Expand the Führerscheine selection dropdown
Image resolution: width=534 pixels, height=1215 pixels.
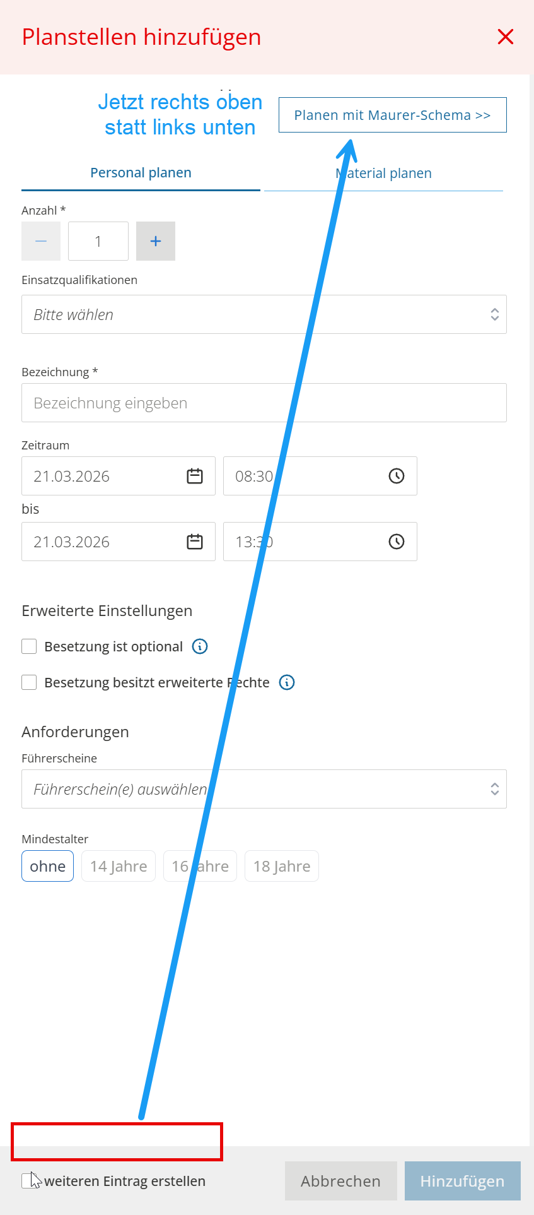pos(264,789)
